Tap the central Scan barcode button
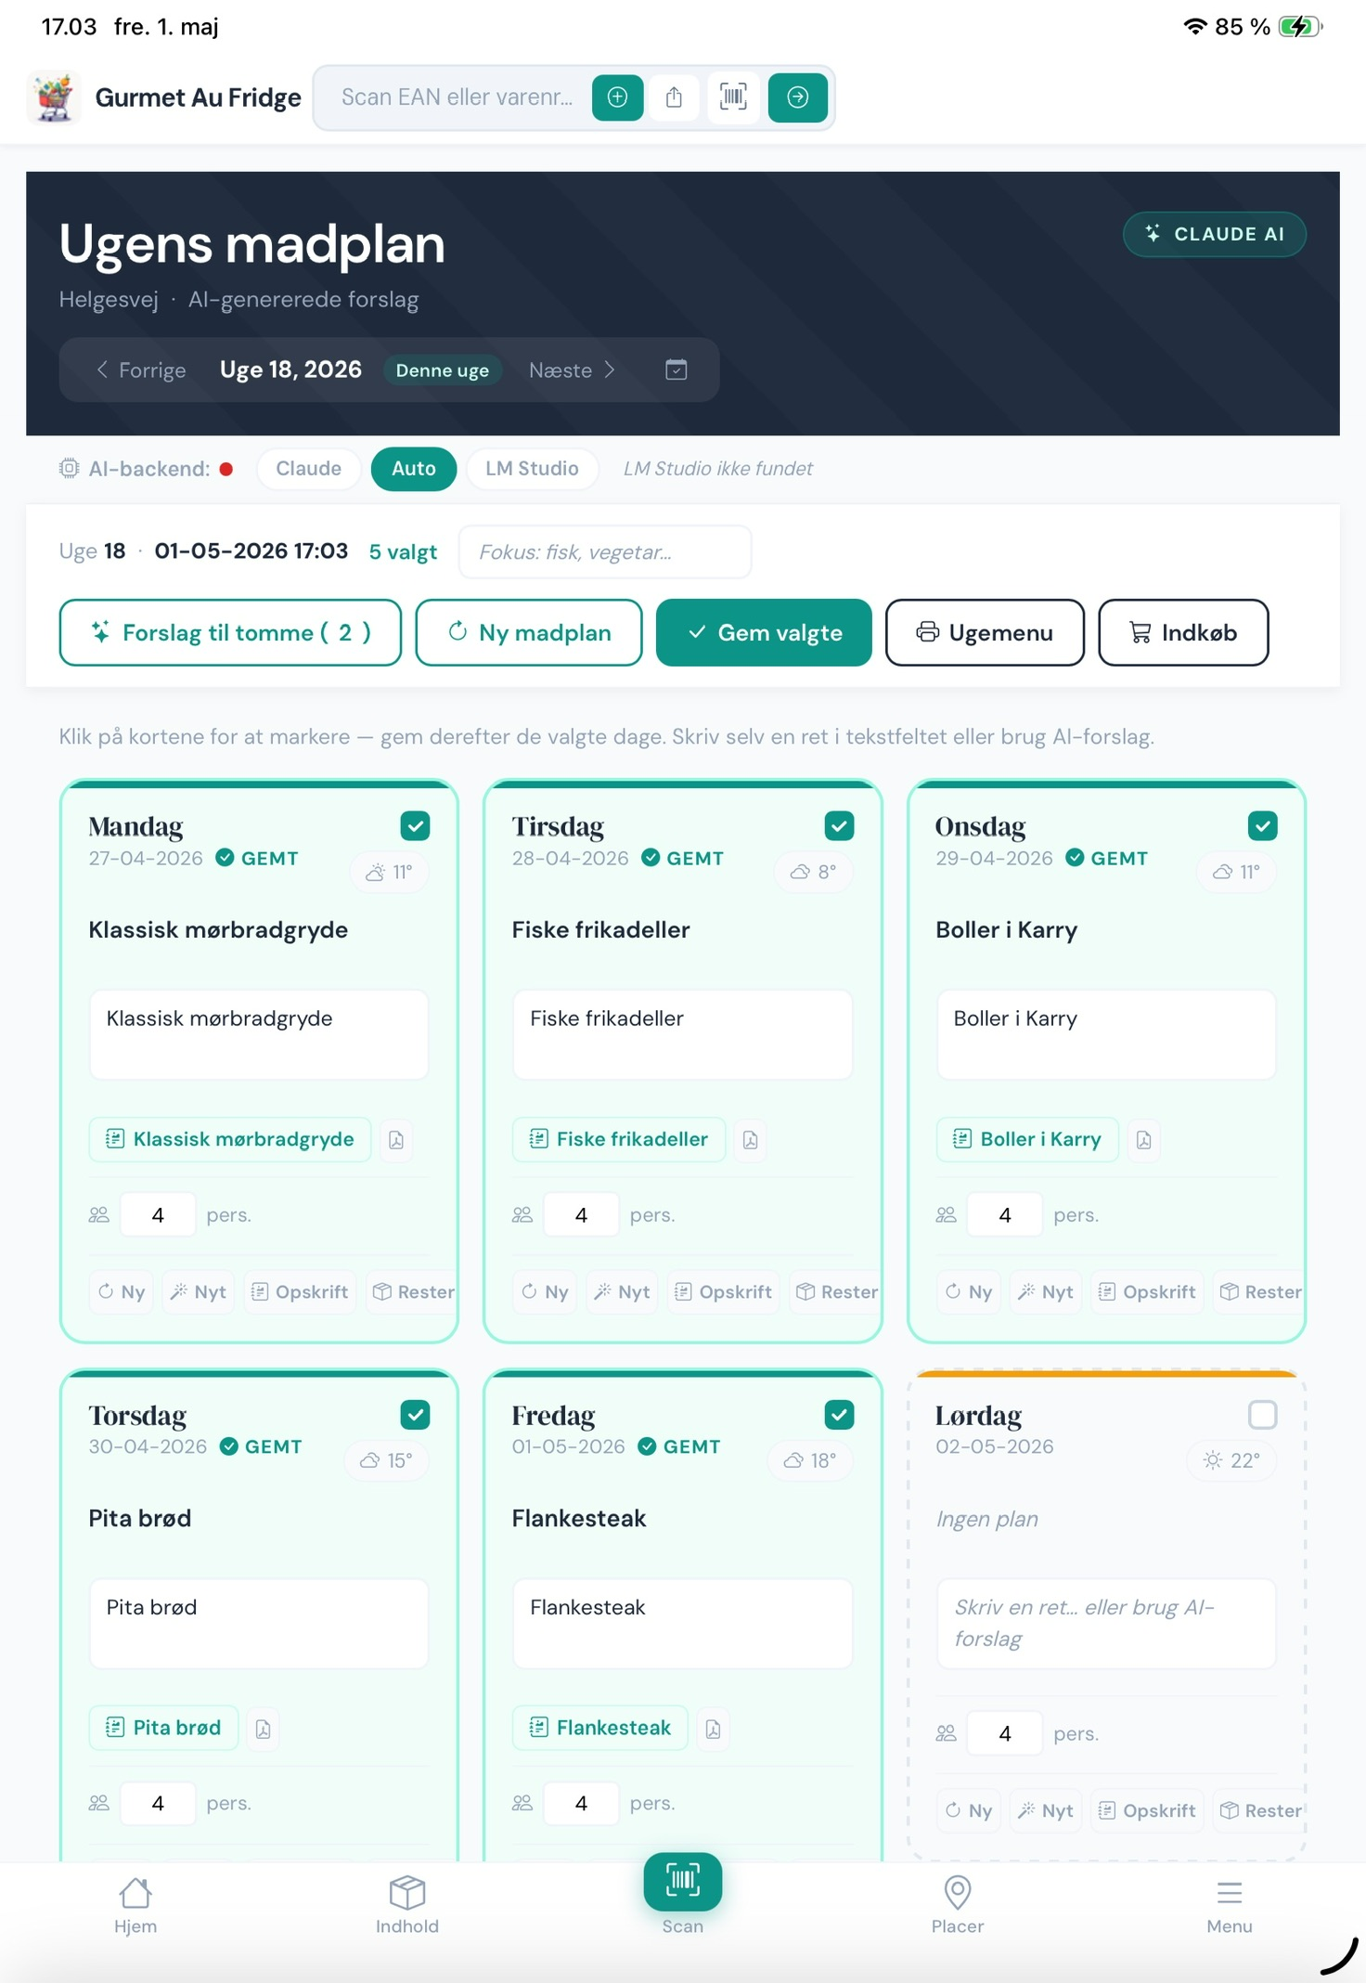Screen dimensions: 1366x1983 (x=683, y=1882)
